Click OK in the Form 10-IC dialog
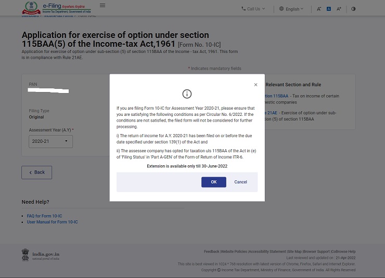The image size is (385, 278). click(x=213, y=182)
